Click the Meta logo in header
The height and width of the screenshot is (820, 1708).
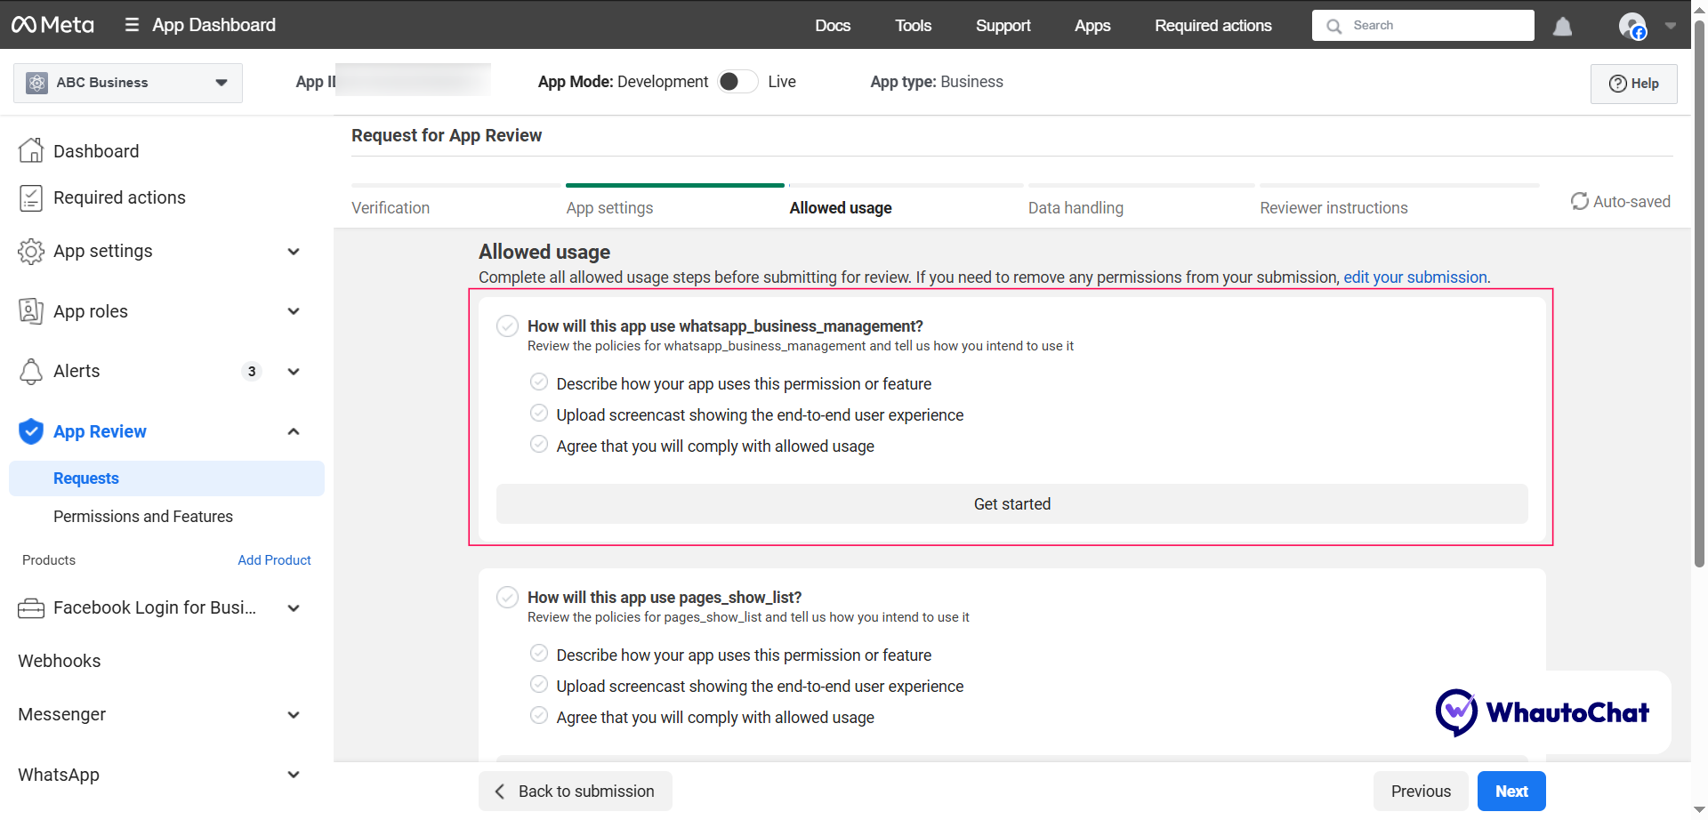[x=52, y=25]
